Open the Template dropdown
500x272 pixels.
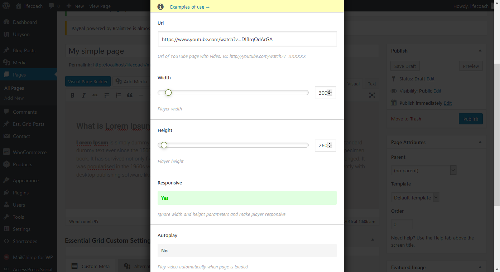(415, 198)
